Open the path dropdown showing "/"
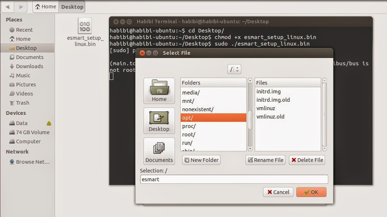The image size is (387, 217). (234, 69)
